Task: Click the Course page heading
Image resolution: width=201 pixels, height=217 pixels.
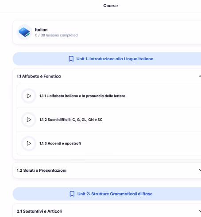Action: click(111, 6)
